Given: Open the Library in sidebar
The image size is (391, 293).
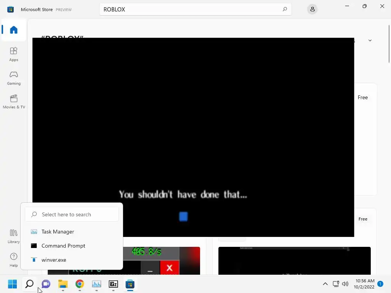Looking at the screenshot, I should 14,236.
